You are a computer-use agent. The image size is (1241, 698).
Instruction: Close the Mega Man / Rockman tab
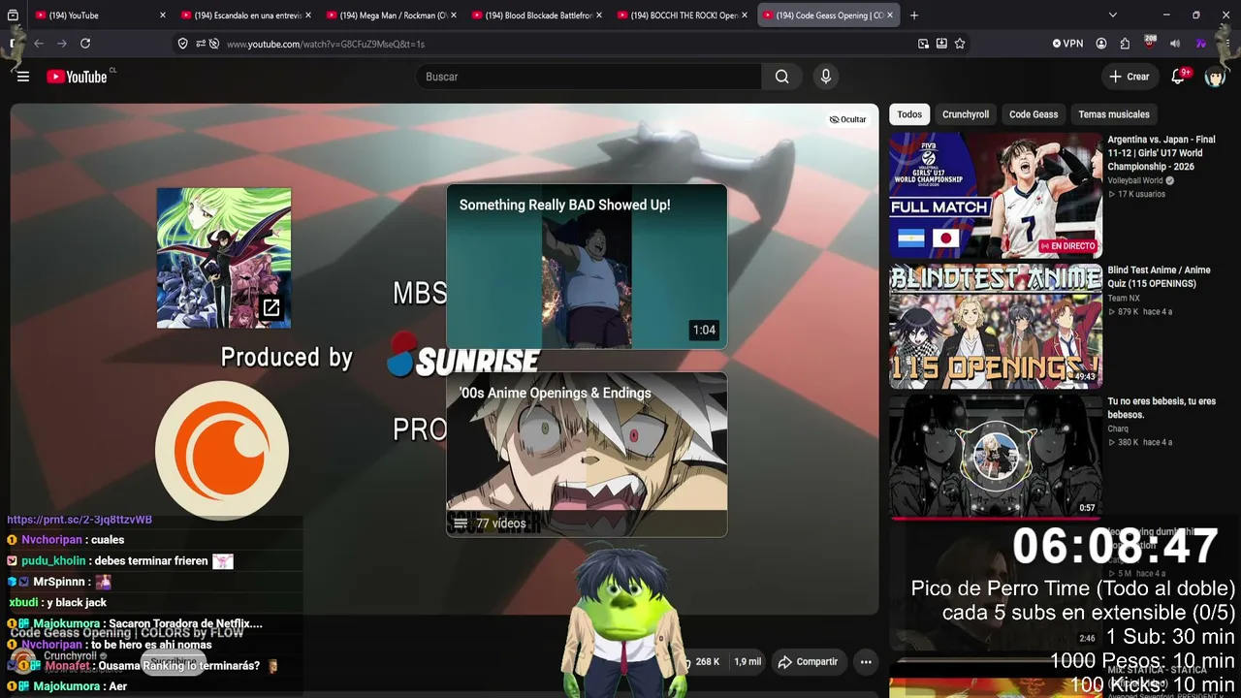(x=454, y=16)
